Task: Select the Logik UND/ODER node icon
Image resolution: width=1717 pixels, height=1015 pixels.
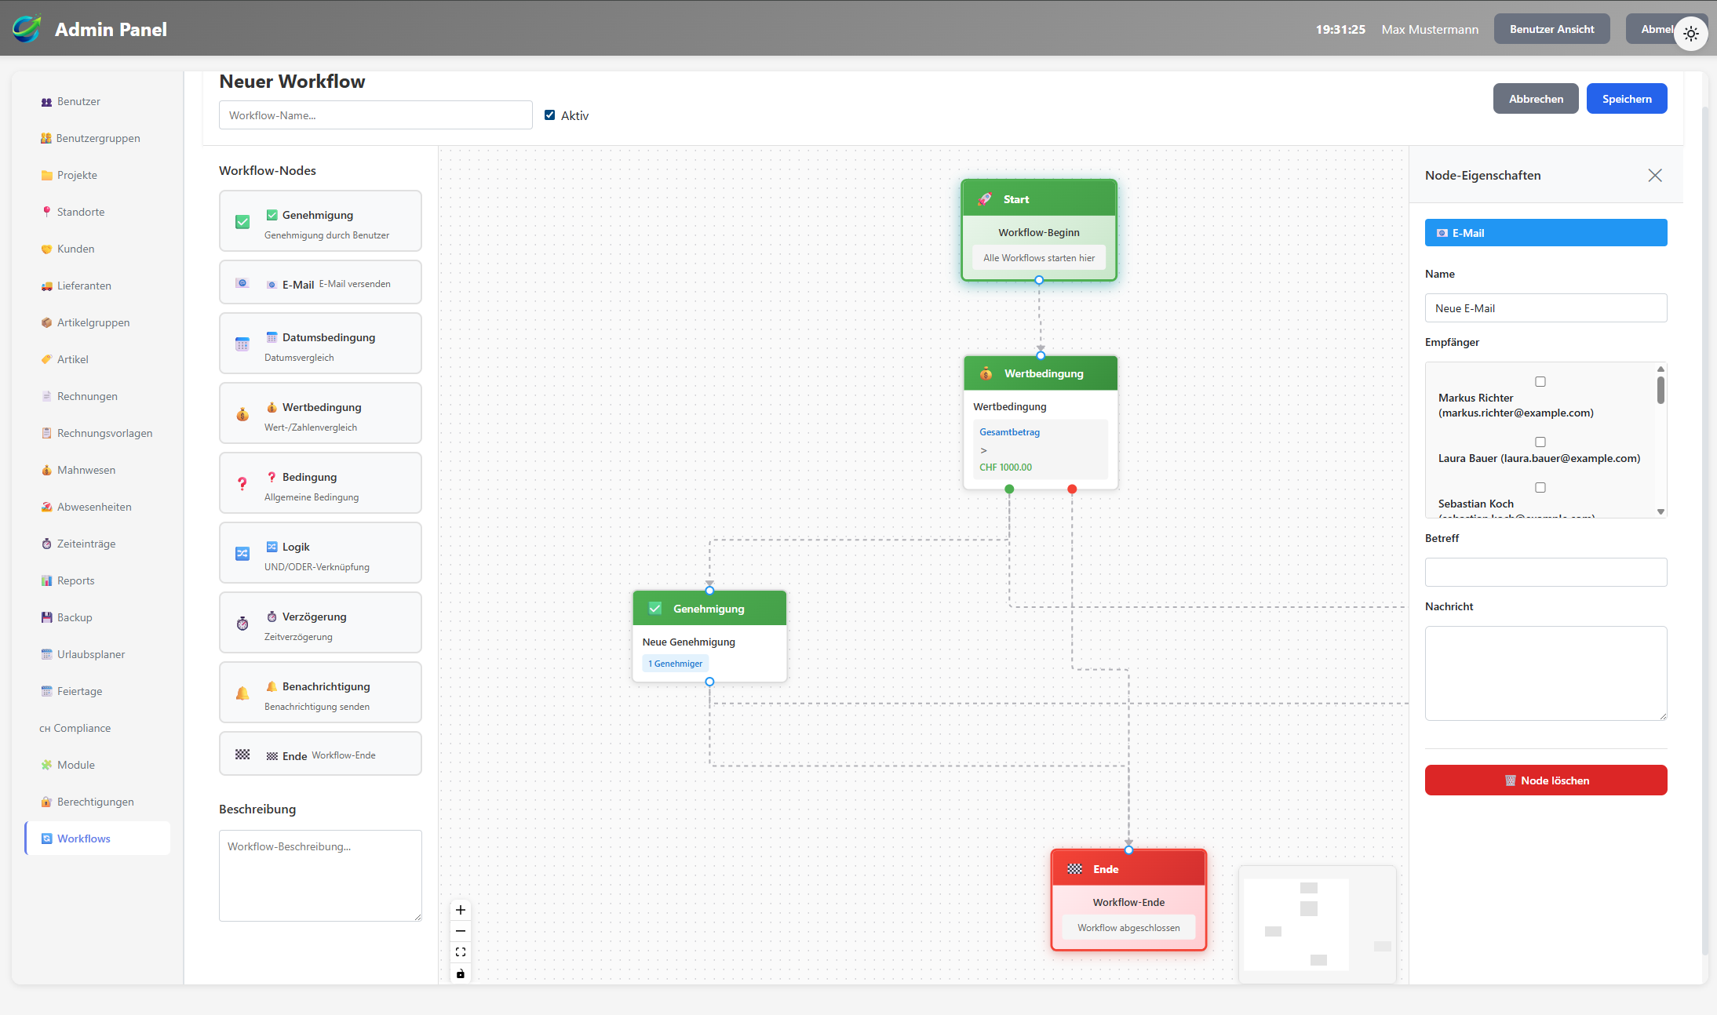Action: [x=242, y=553]
